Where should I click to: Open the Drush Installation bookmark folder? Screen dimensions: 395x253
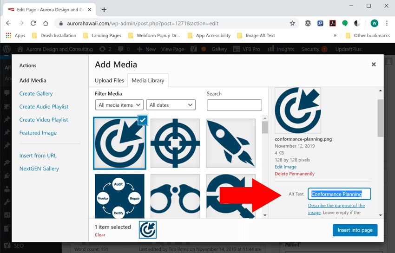point(54,35)
